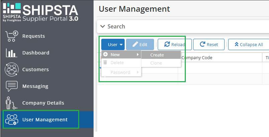This screenshot has height=137, width=269.
Task: Open Customers in the sidebar
Action: pyautogui.click(x=47, y=70)
